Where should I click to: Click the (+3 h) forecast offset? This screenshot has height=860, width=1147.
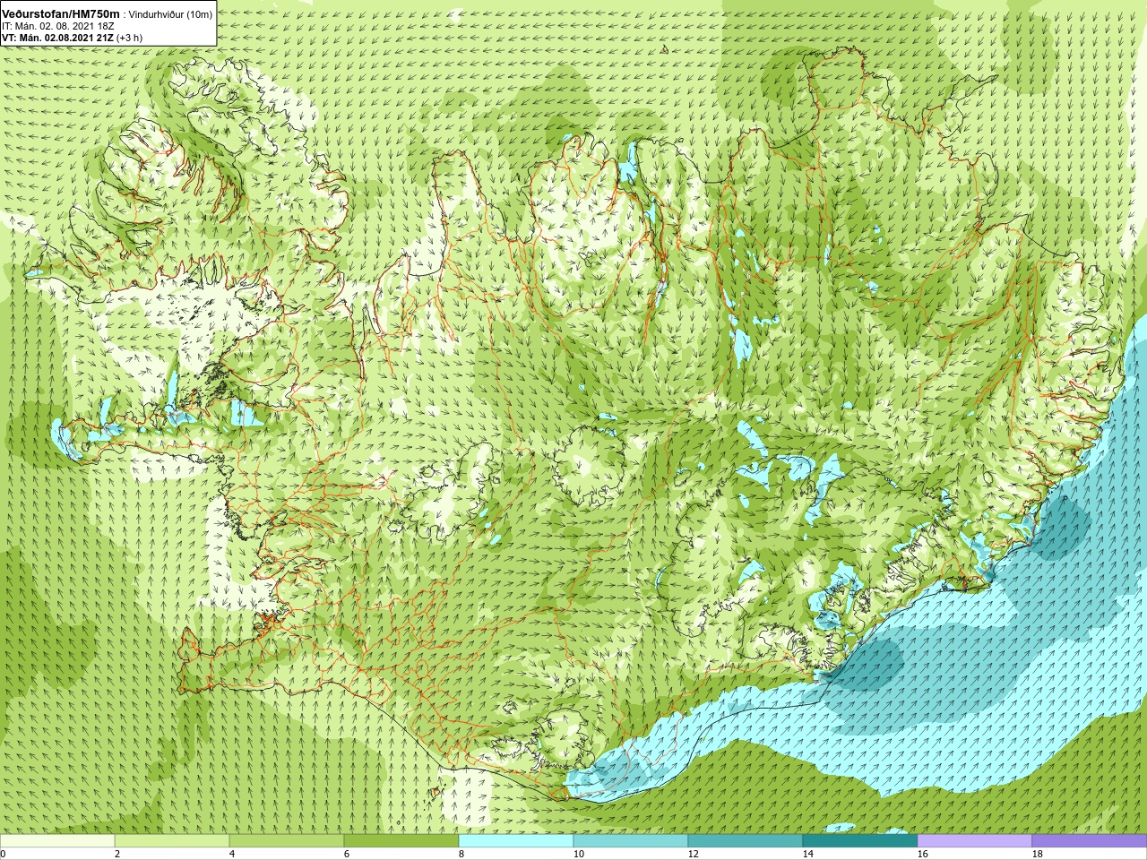[x=130, y=38]
